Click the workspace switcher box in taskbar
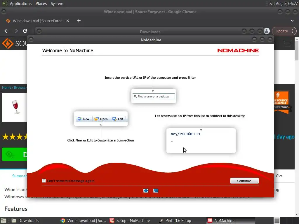299x224 pixels. [277, 220]
